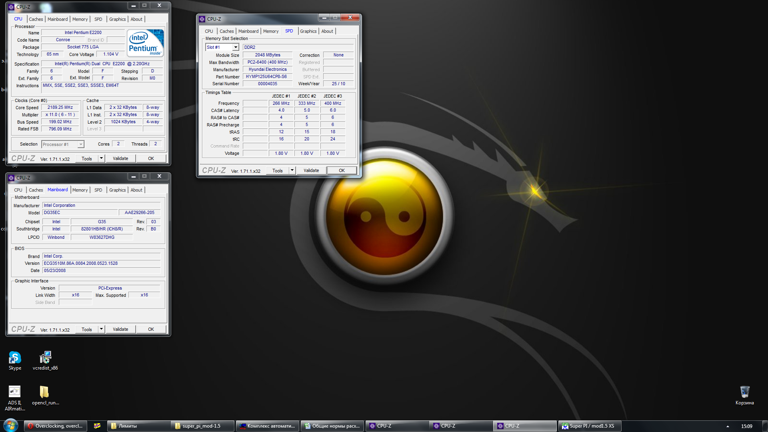Click the PC2-6400 (400 MHz) bandwidth value
Screen dimensions: 768x432
(x=268, y=62)
